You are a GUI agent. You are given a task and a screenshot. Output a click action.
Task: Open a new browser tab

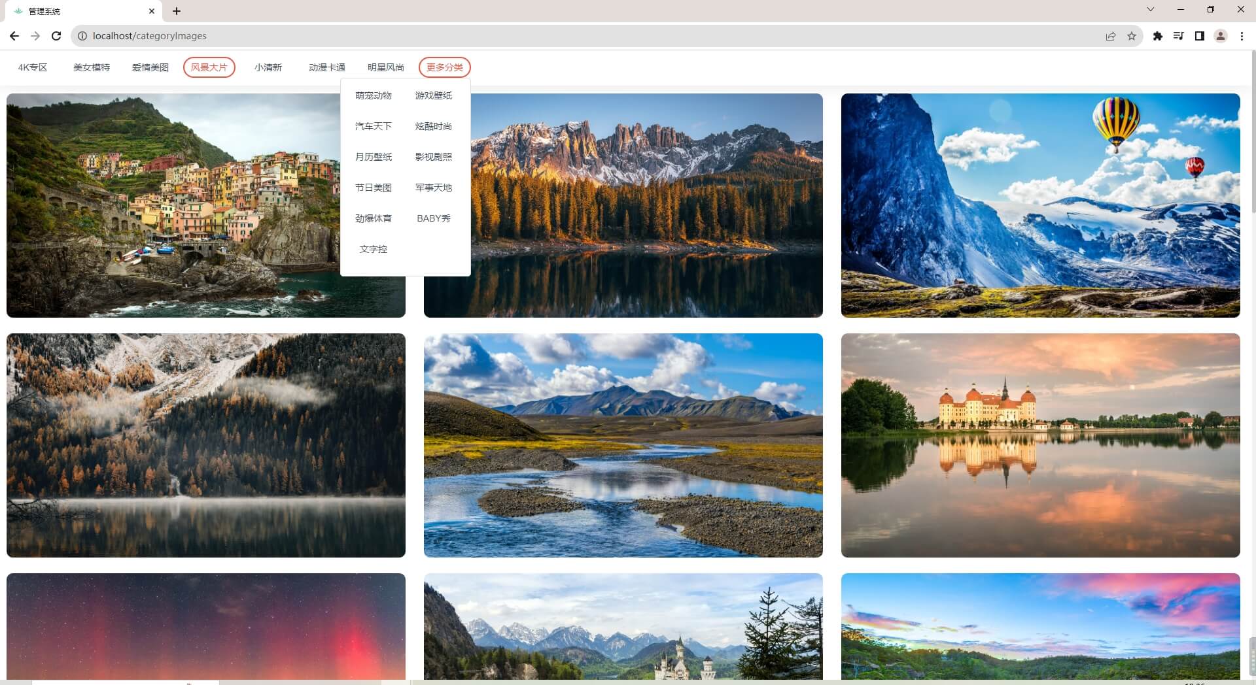tap(177, 11)
